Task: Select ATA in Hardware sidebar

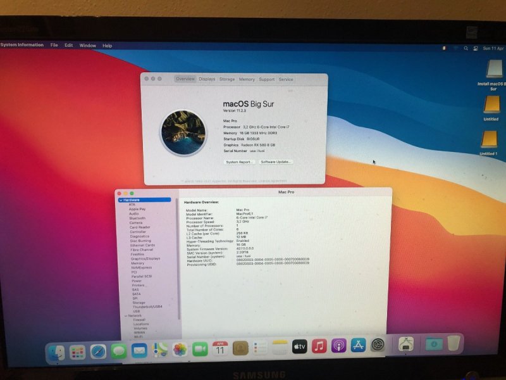Action: [x=132, y=205]
